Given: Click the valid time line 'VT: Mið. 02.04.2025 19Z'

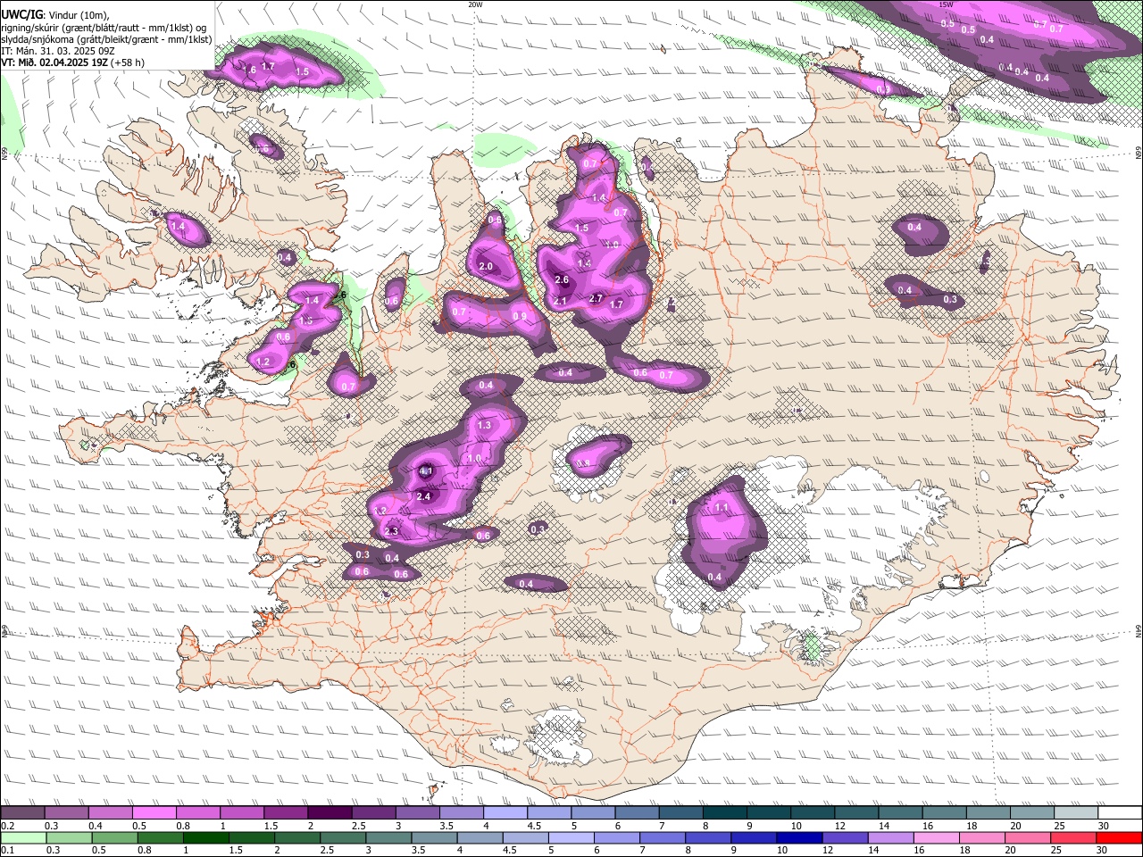Looking at the screenshot, I should pos(55,62).
